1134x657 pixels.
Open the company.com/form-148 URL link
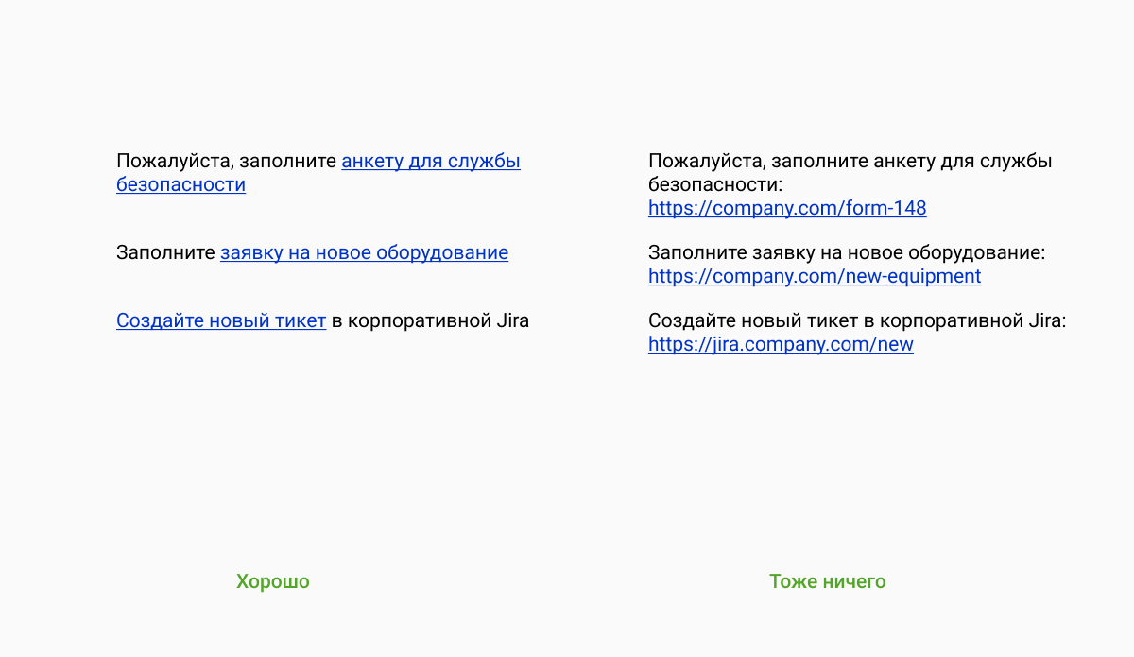(x=787, y=209)
